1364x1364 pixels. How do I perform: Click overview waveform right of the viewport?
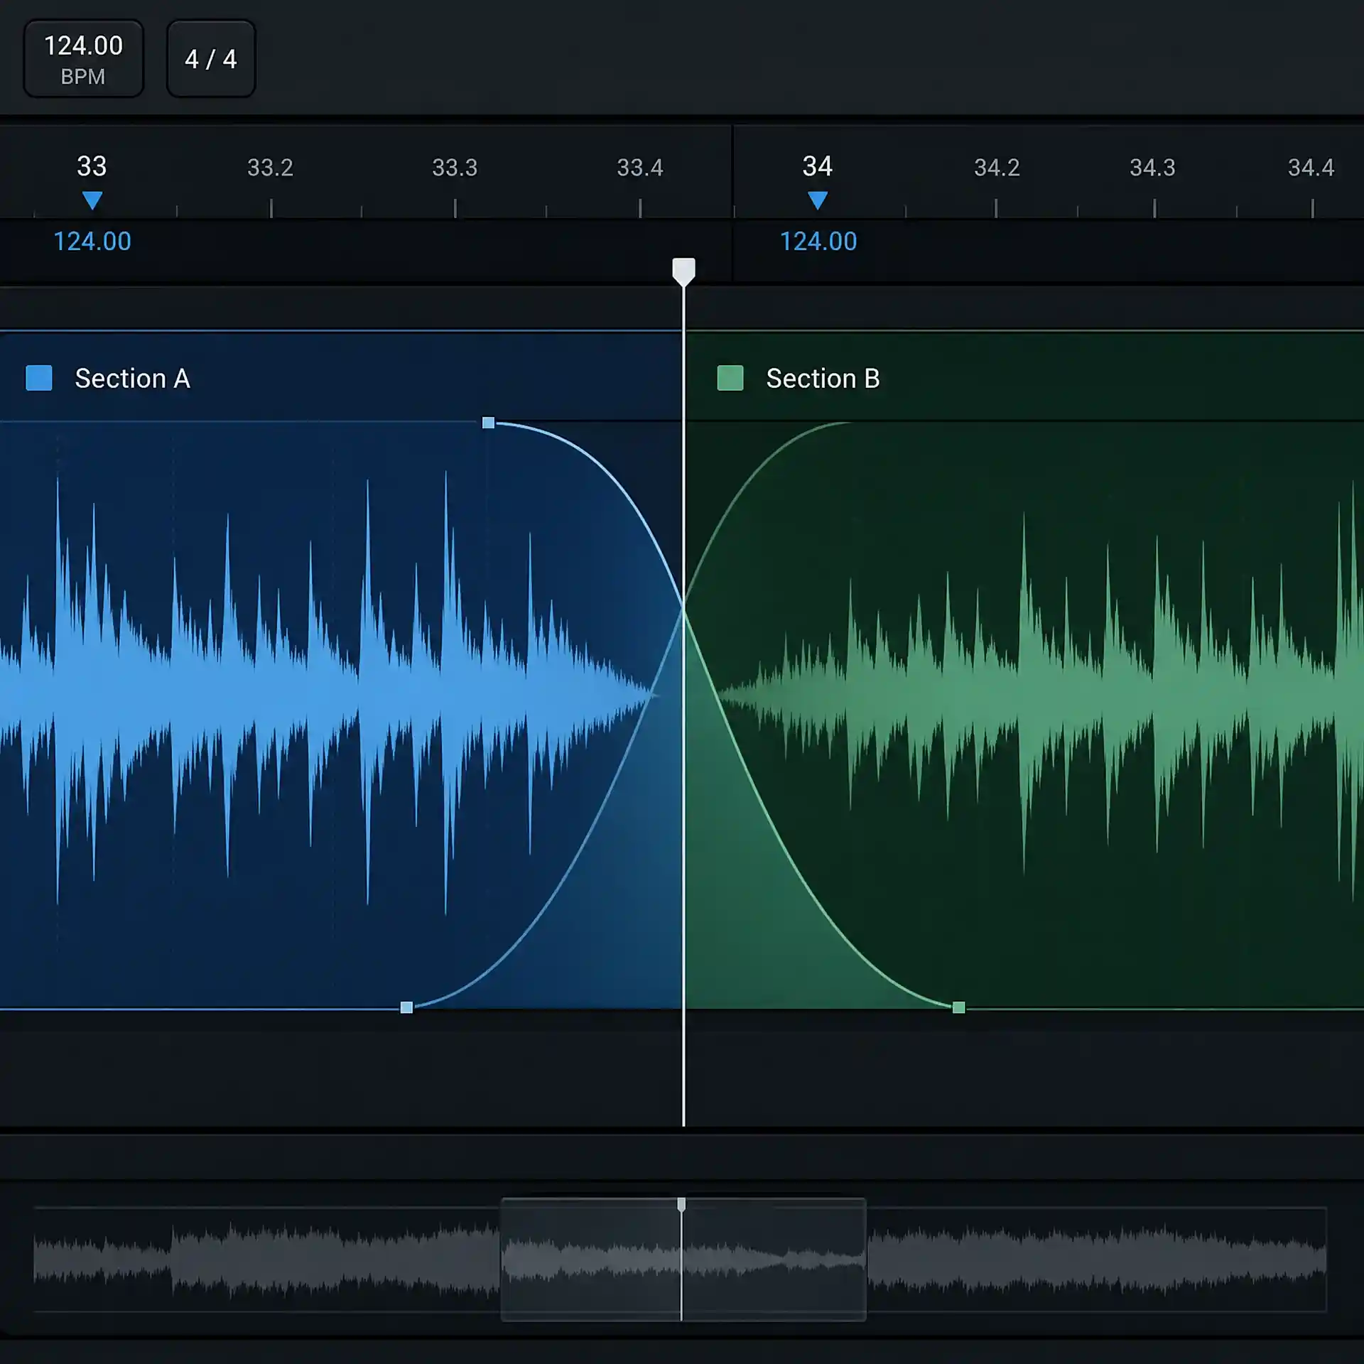click(1096, 1260)
